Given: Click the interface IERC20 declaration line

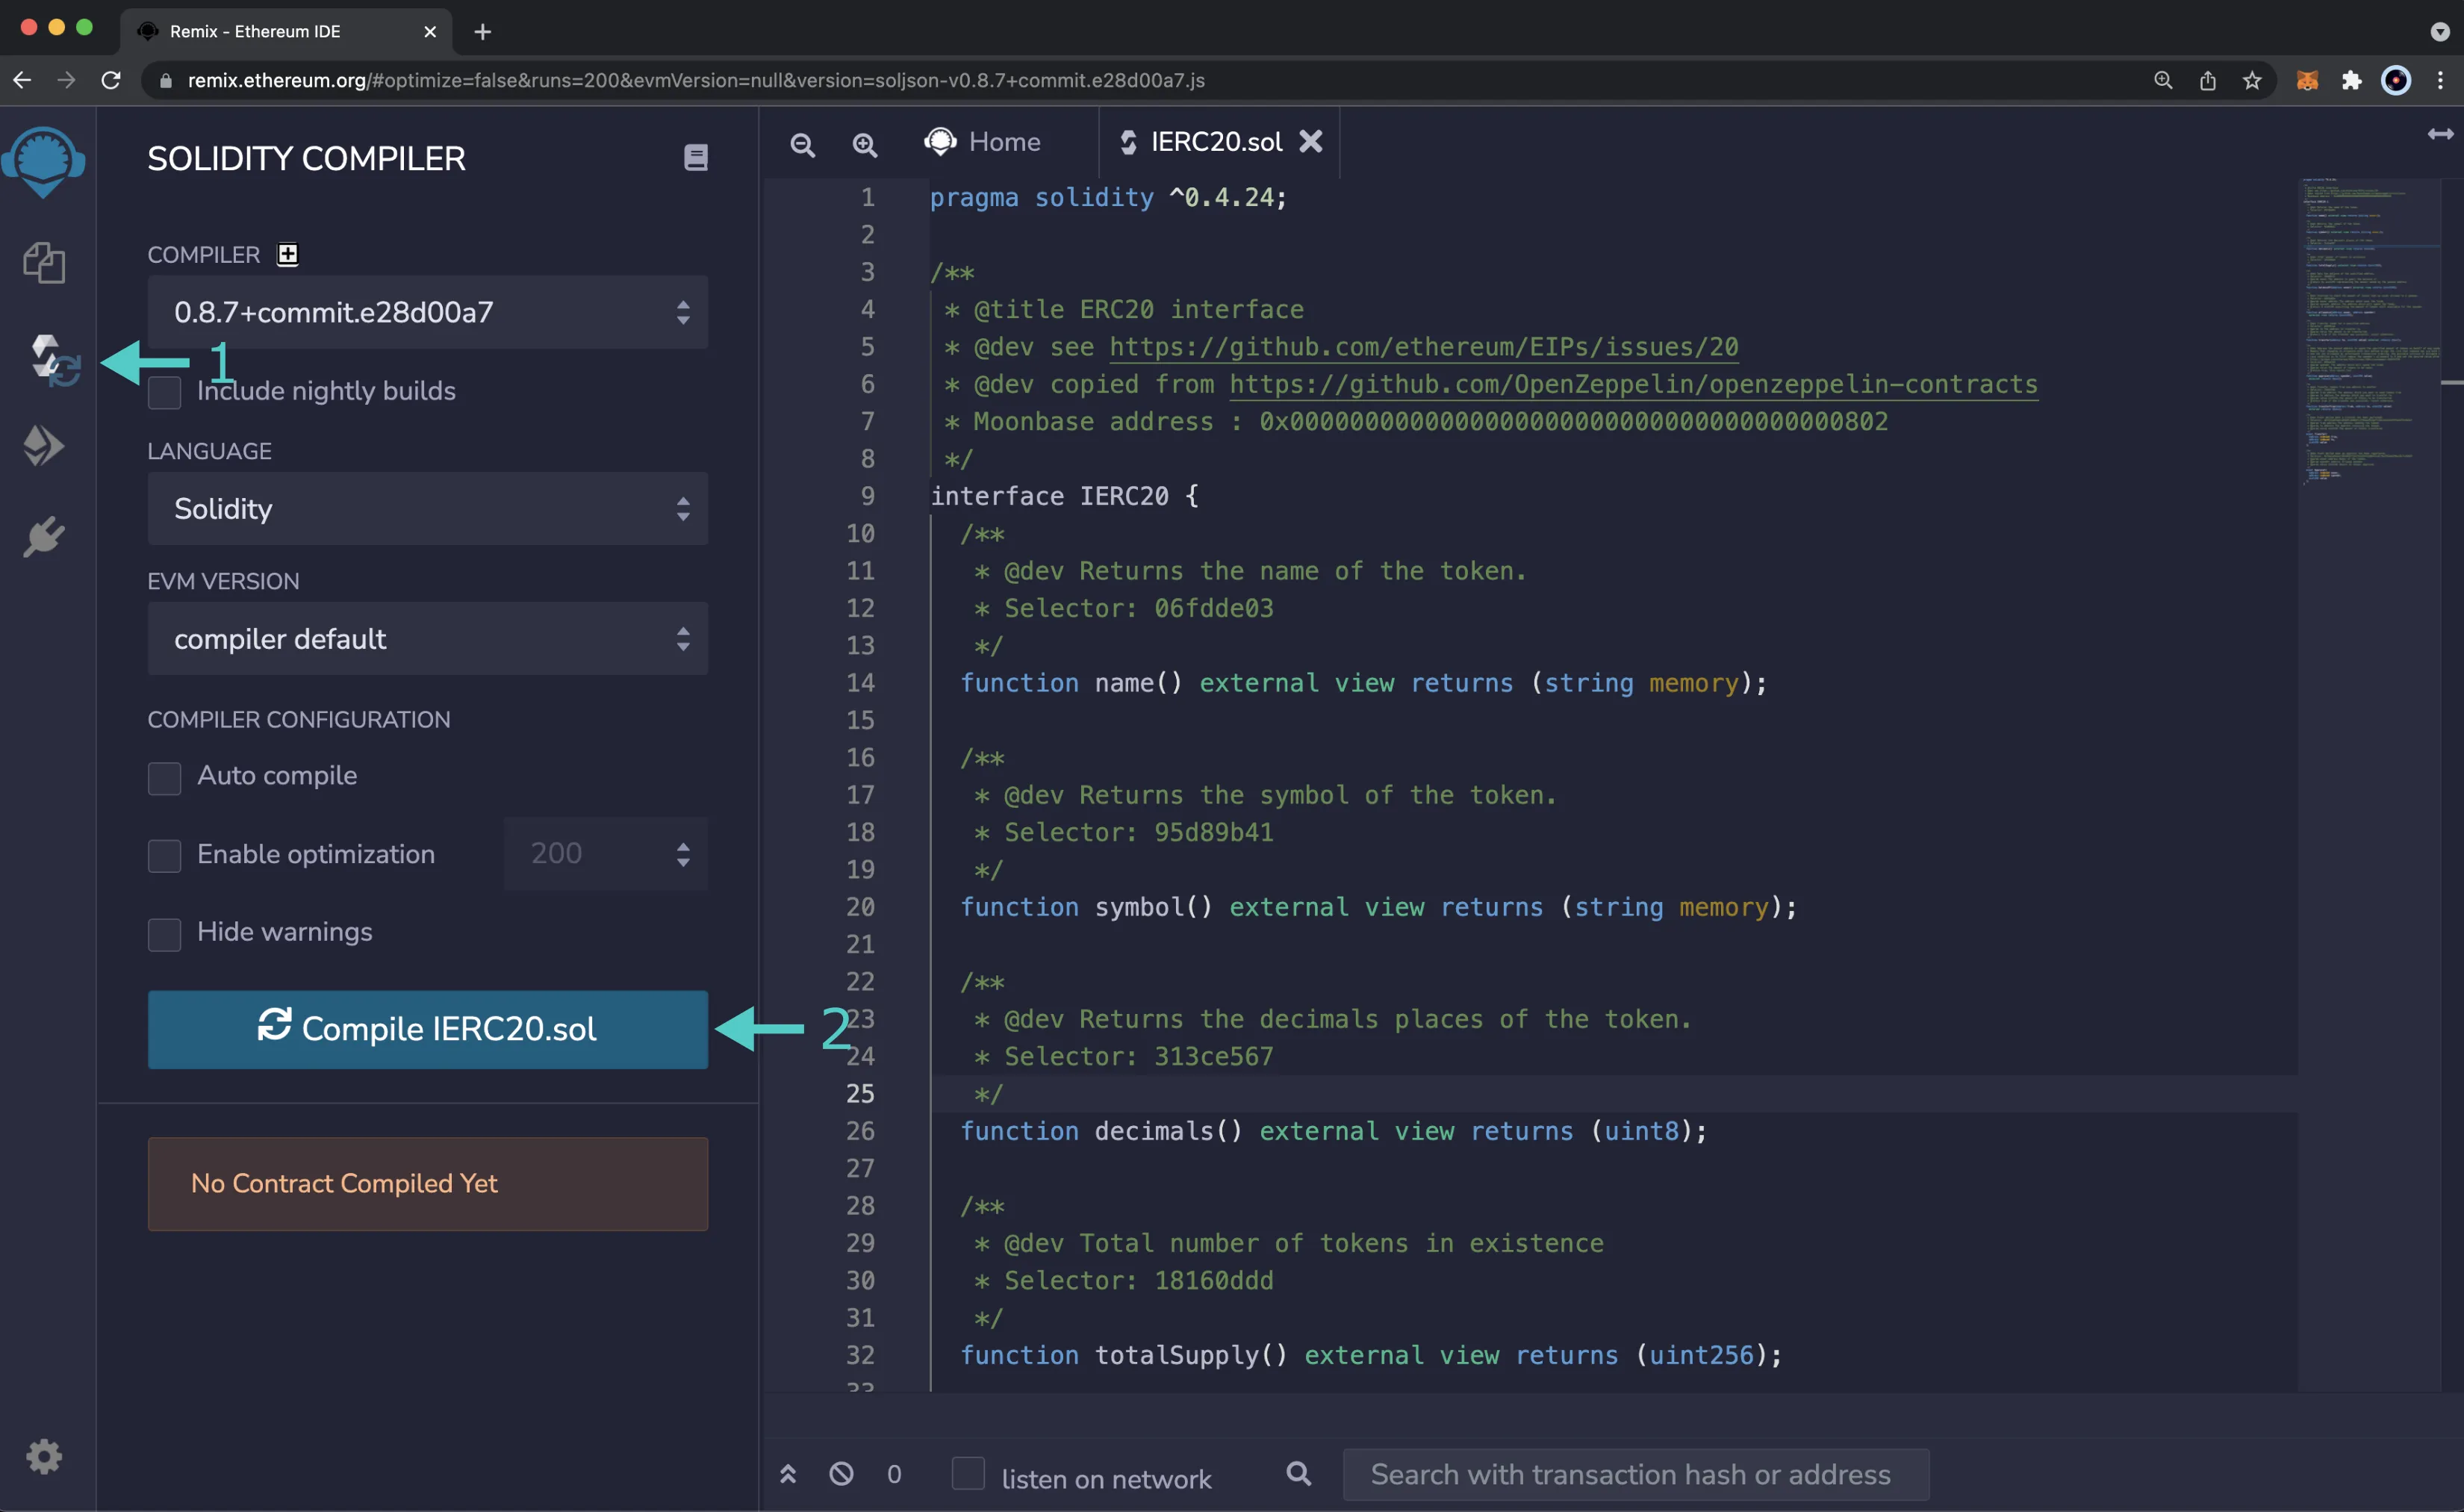Looking at the screenshot, I should (1064, 496).
